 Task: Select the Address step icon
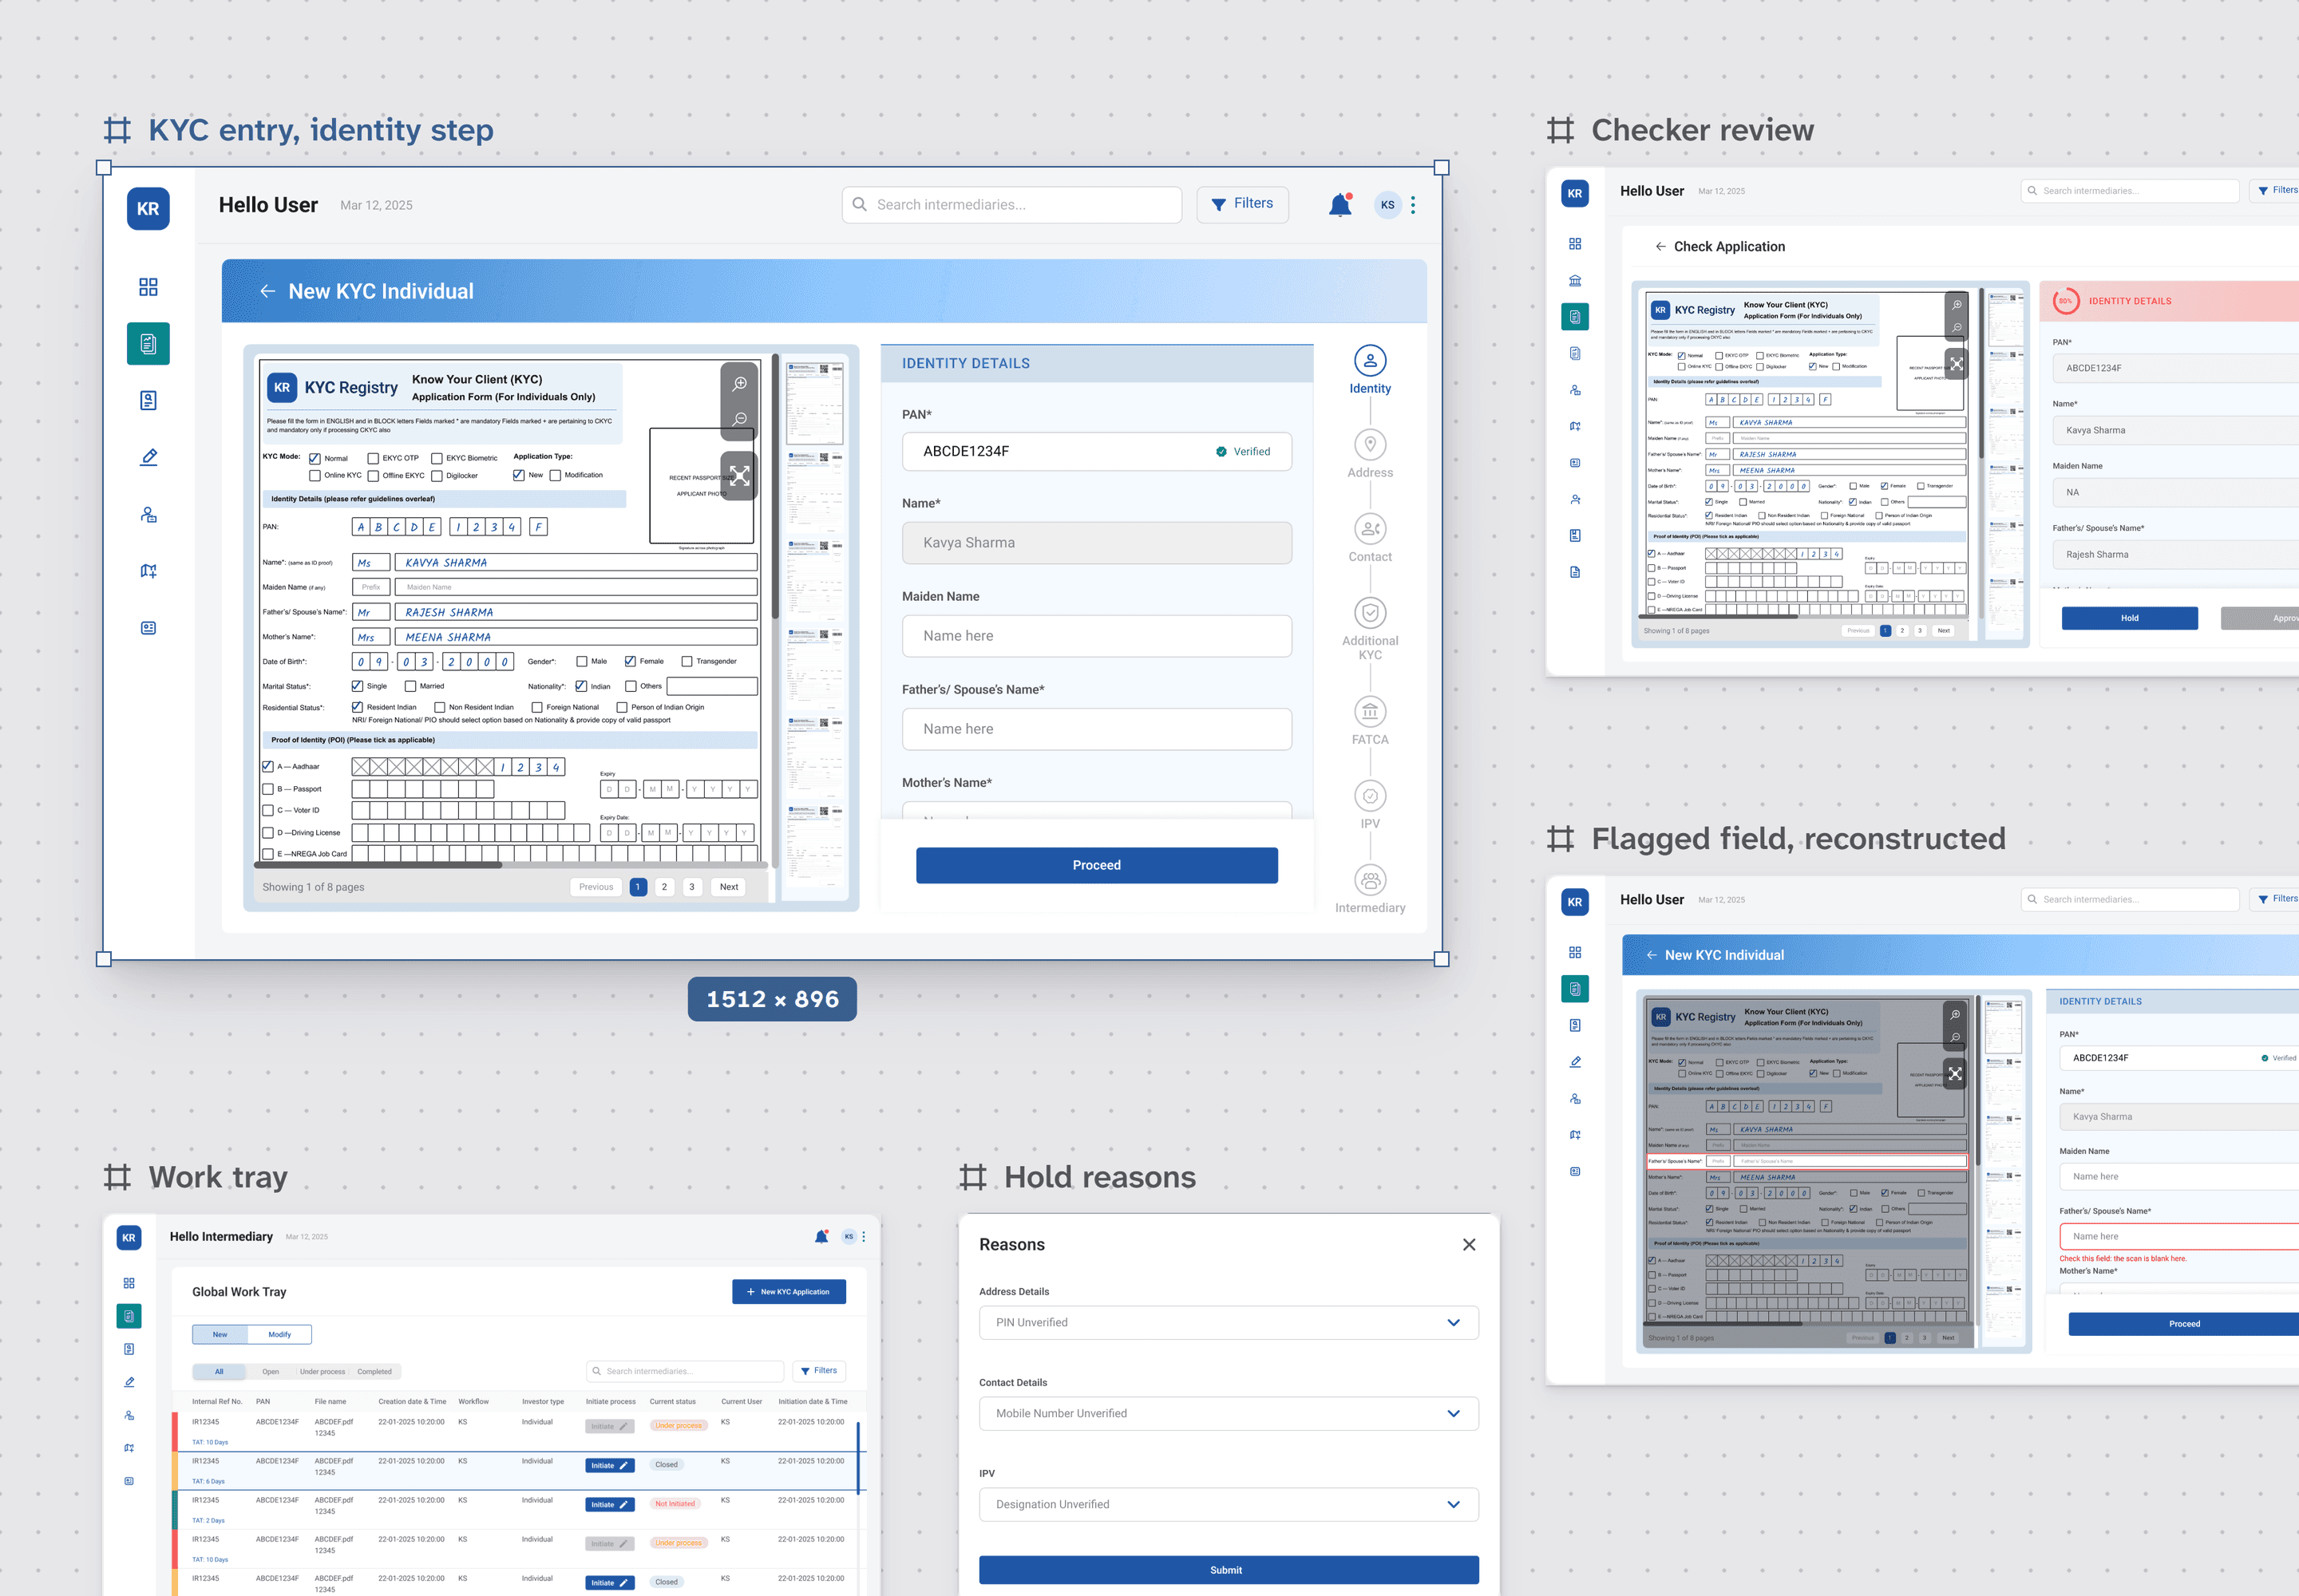[1370, 445]
